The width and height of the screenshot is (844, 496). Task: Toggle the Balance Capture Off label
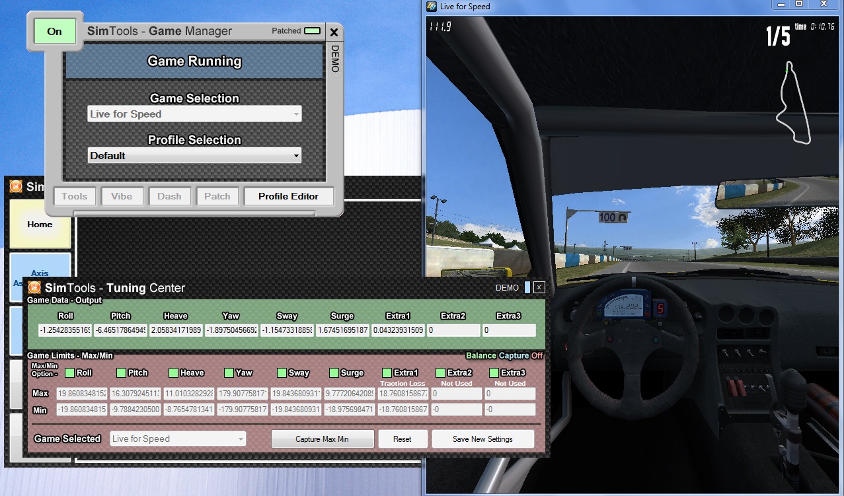[x=504, y=355]
